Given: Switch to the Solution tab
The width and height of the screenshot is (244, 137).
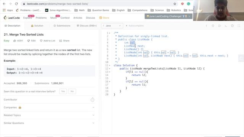Looking at the screenshot, I should tap(37, 26).
